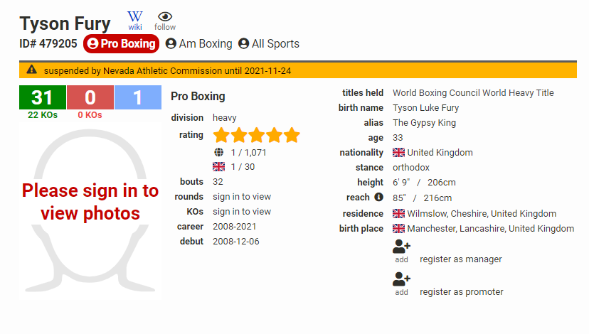Screen dimensions: 589x334
Task: Click the reach info icon
Action: point(379,198)
